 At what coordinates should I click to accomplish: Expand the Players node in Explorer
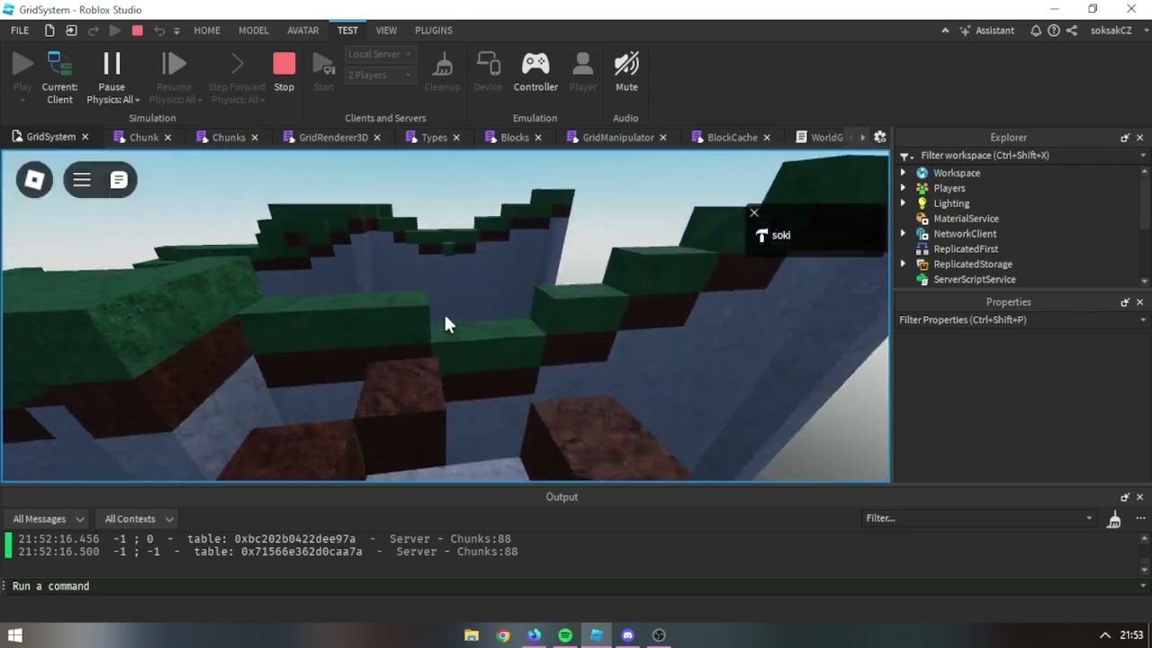click(x=904, y=188)
